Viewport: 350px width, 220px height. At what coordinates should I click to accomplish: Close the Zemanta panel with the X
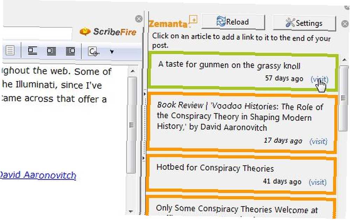[345, 23]
